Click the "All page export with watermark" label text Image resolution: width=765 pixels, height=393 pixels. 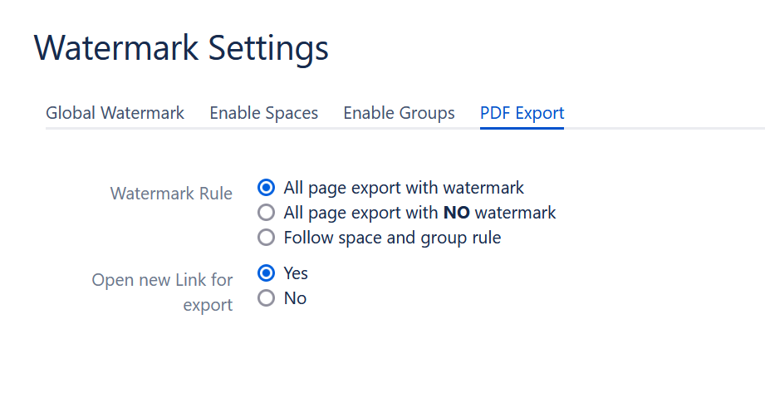(404, 188)
